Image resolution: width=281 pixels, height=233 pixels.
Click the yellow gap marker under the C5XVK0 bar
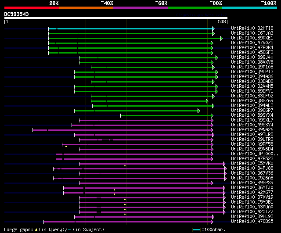tap(125, 165)
